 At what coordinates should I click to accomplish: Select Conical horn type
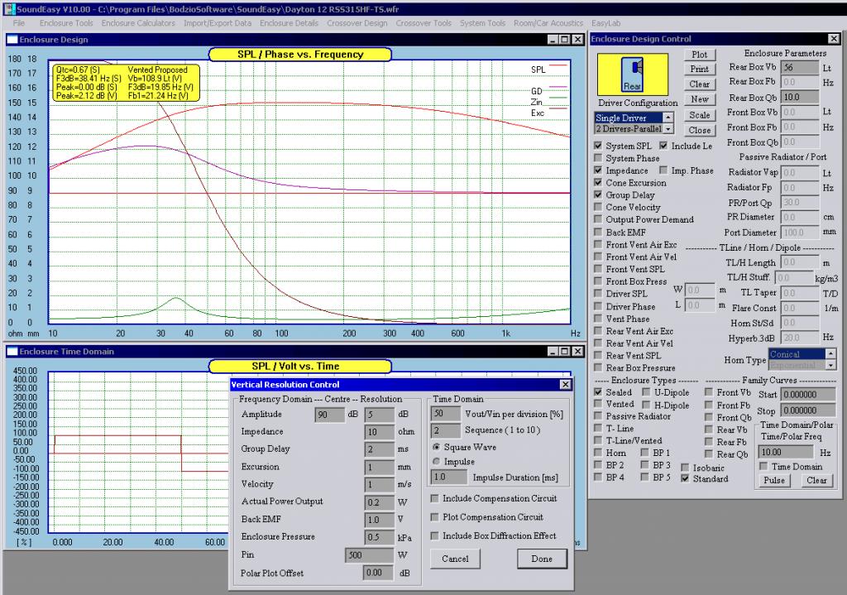797,354
